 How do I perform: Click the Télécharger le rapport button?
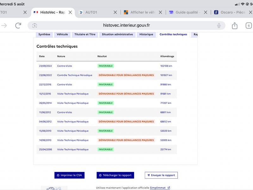tap(115, 175)
